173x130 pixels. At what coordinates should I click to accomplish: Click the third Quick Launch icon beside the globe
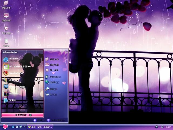[x=21, y=127]
